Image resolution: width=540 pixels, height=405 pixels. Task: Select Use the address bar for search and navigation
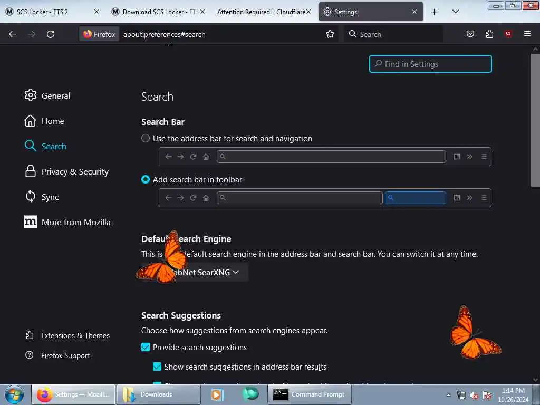146,139
